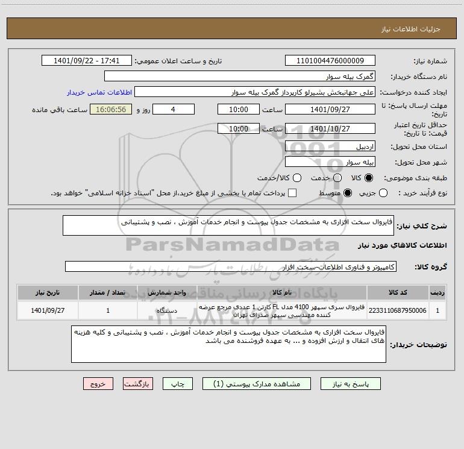Image resolution: width=464 pixels, height=449 pixels.
Task: Click the تعداد / مقدار column header
Action: click(108, 292)
